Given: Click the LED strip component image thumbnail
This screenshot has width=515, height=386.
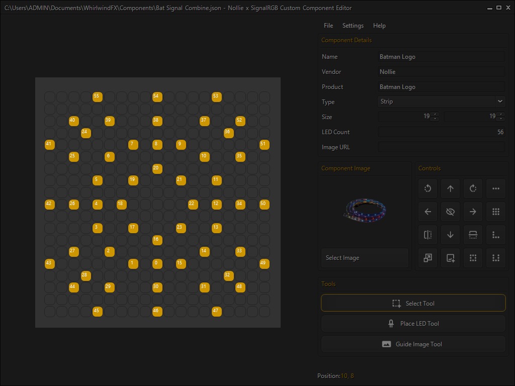Looking at the screenshot, I should (365, 211).
